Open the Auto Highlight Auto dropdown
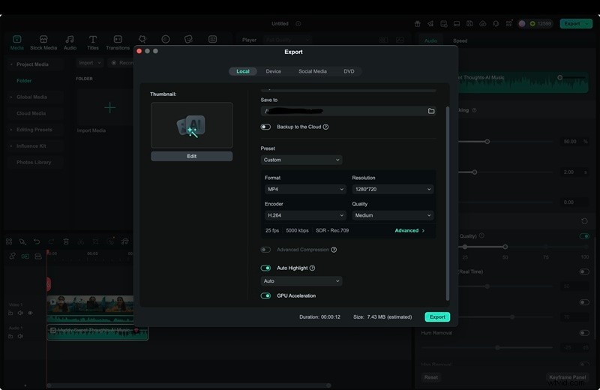The width and height of the screenshot is (600, 390). (x=301, y=281)
